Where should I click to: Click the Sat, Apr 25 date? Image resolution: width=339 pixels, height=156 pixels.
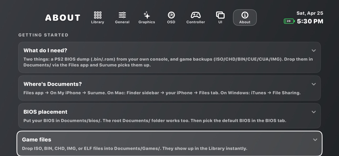[310, 13]
